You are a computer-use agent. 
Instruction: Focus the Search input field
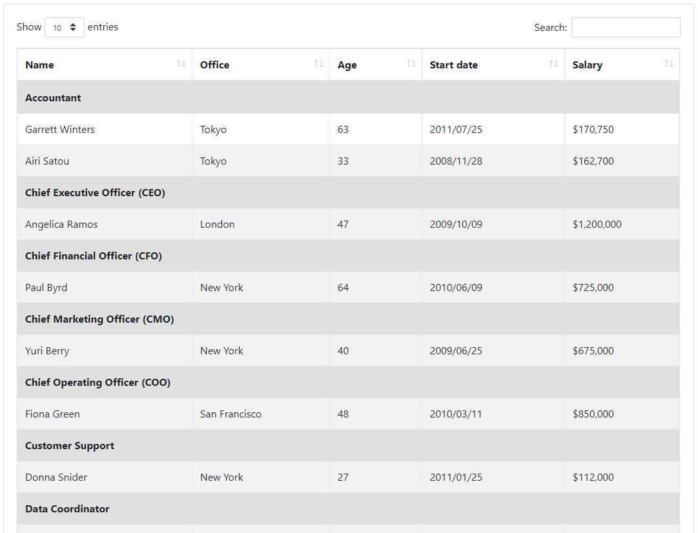626,28
